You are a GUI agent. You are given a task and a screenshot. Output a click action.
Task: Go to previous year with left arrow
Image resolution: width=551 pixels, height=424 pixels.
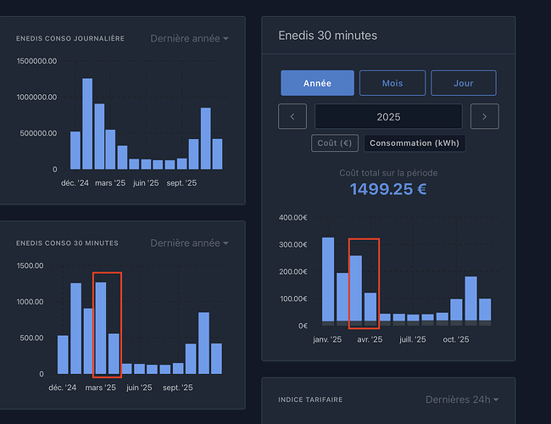click(292, 116)
